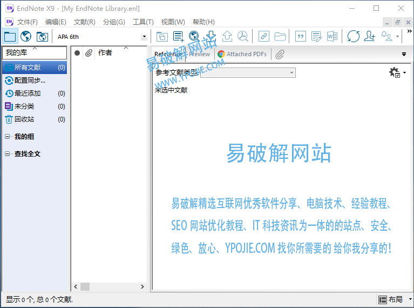Select 所有文献 group
The width and height of the screenshot is (414, 308).
tap(35, 68)
